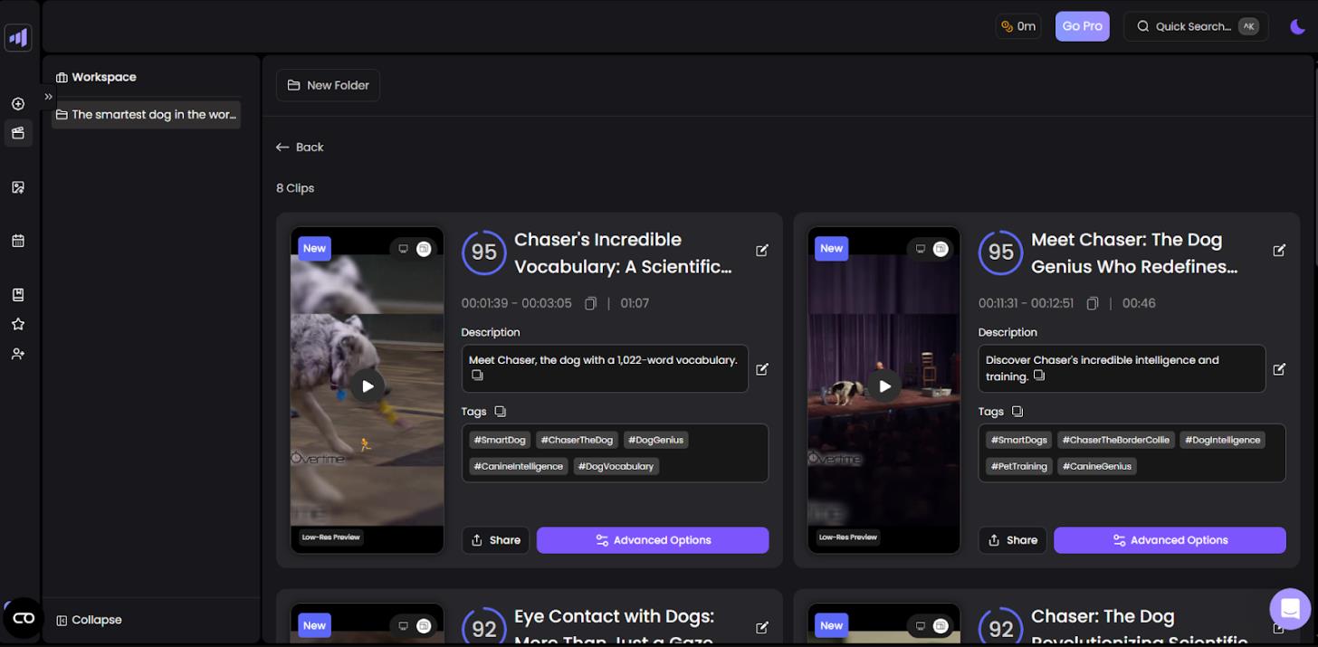This screenshot has height=647, width=1318.
Task: Open the image gallery icon in sidebar
Action: coord(18,187)
